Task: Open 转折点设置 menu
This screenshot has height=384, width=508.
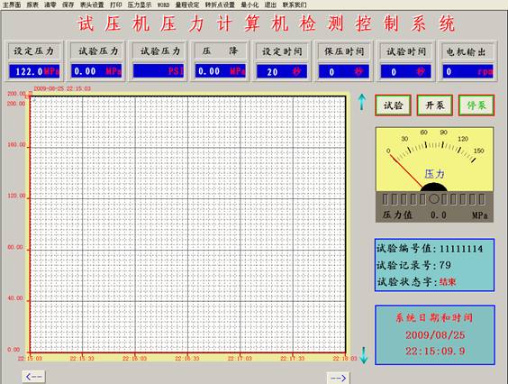Action: (220, 5)
